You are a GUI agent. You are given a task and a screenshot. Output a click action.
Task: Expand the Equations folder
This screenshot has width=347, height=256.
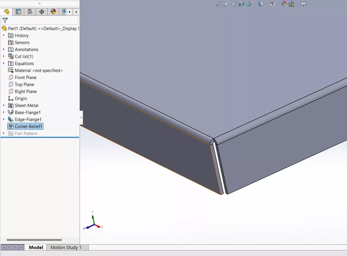(4, 64)
